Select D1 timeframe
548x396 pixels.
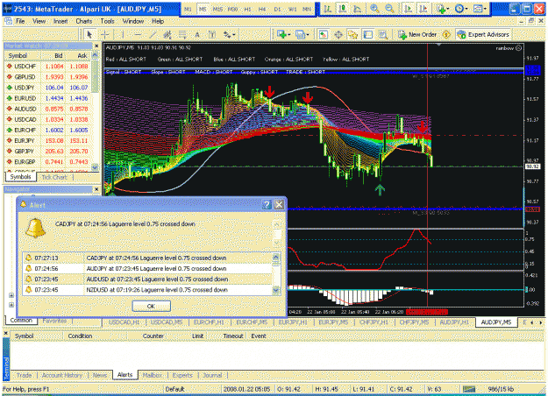tap(277, 9)
